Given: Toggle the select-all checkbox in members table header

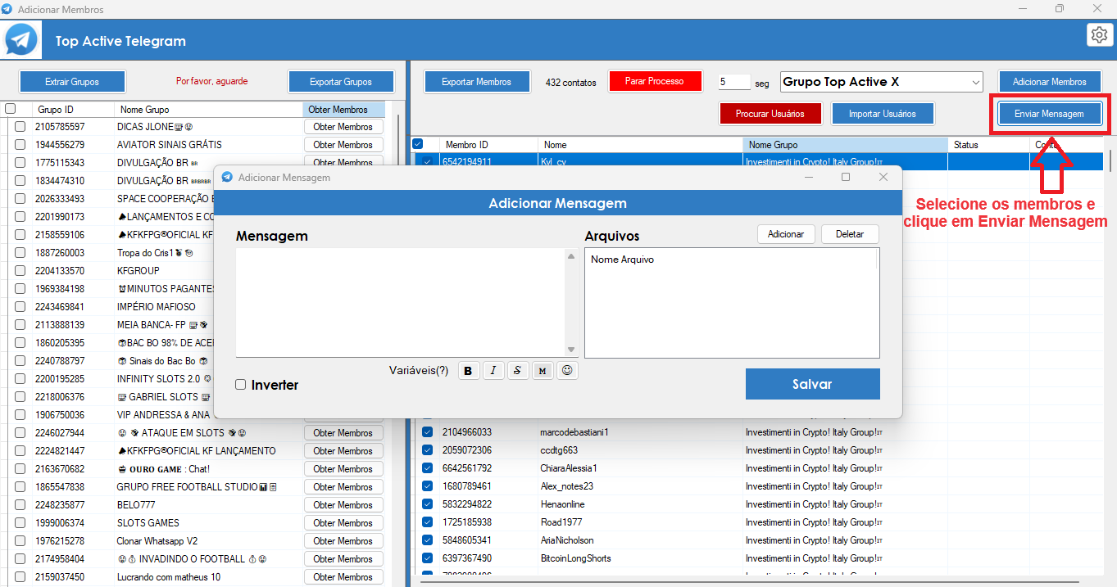Looking at the screenshot, I should pos(417,144).
